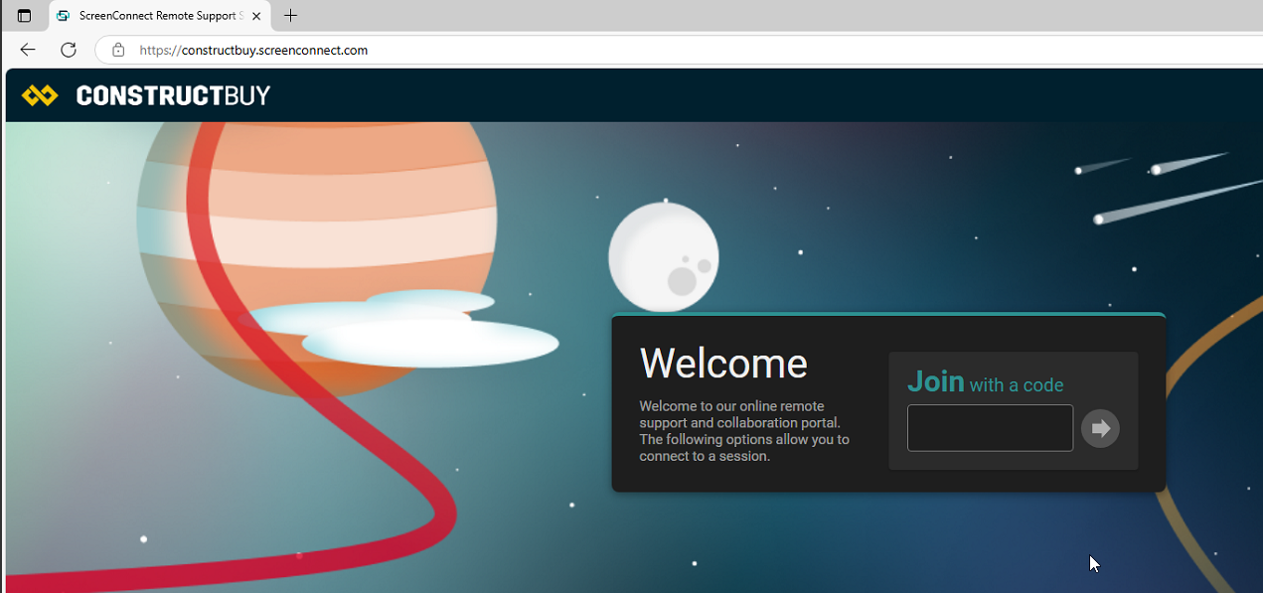Click the address bar URL constructbuy.screenconnect.com

click(x=253, y=50)
